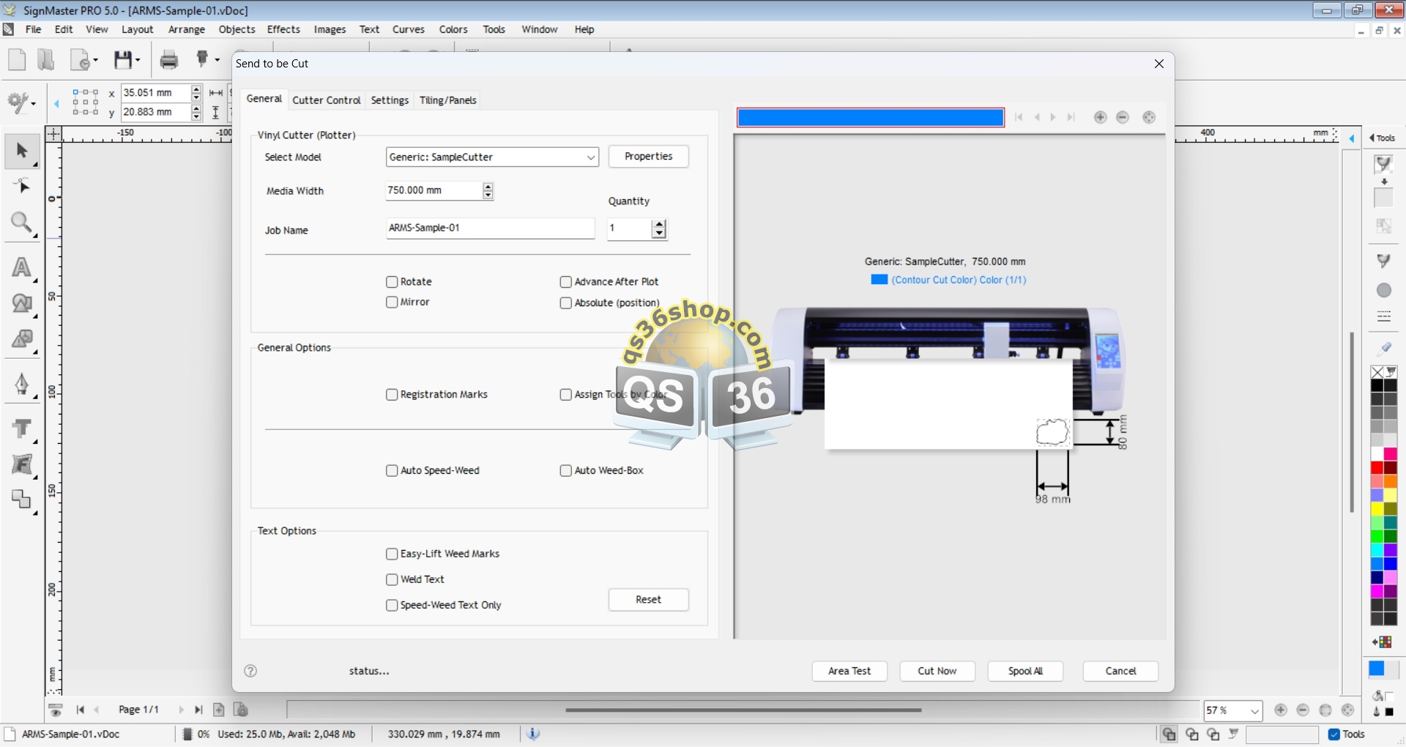Enable the Rotate checkbox
This screenshot has width=1406, height=747.
coord(392,282)
